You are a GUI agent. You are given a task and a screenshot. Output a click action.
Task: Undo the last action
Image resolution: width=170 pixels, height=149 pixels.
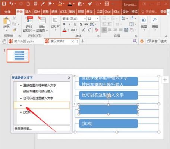pos(11,4)
